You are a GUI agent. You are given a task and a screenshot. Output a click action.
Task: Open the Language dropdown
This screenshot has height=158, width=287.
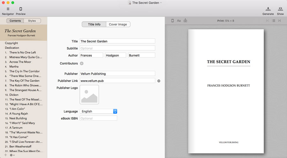click(x=99, y=111)
